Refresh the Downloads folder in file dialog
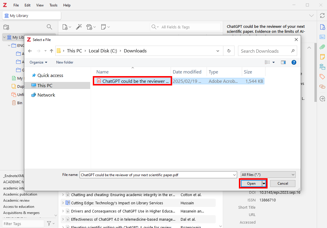 (229, 51)
